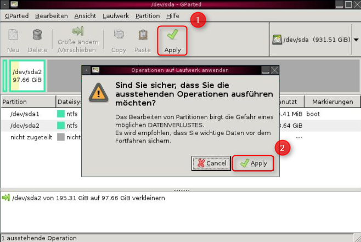361x242 pixels.
Task: Open the window menu icon in GParted title bar
Action: click(5, 4)
